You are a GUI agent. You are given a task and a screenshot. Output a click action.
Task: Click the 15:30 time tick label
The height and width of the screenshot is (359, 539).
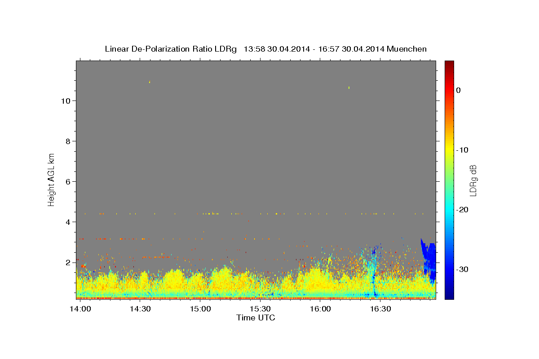tap(260, 309)
